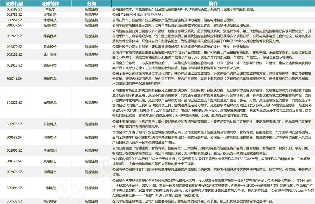Click the 证券代码 column header

(14, 3)
